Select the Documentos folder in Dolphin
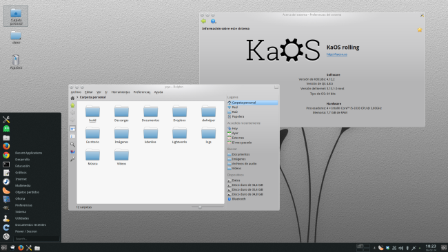The image size is (448, 252). [150, 114]
